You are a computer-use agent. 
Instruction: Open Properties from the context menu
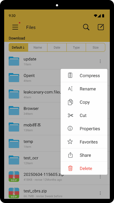tap(84, 128)
